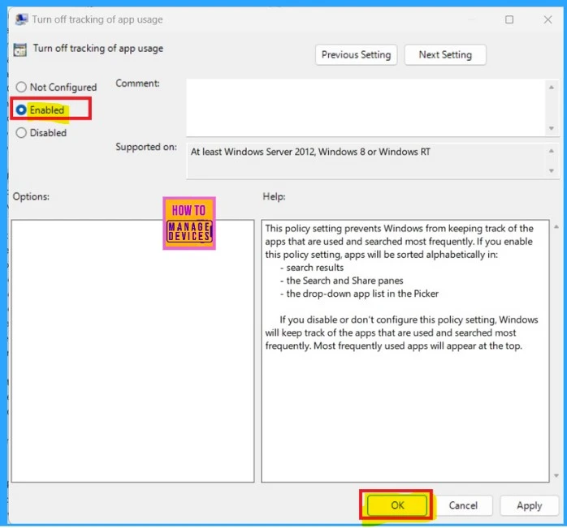The image size is (567, 528).
Task: Click the help line 'the Search and Share panes'
Action: pos(344,281)
